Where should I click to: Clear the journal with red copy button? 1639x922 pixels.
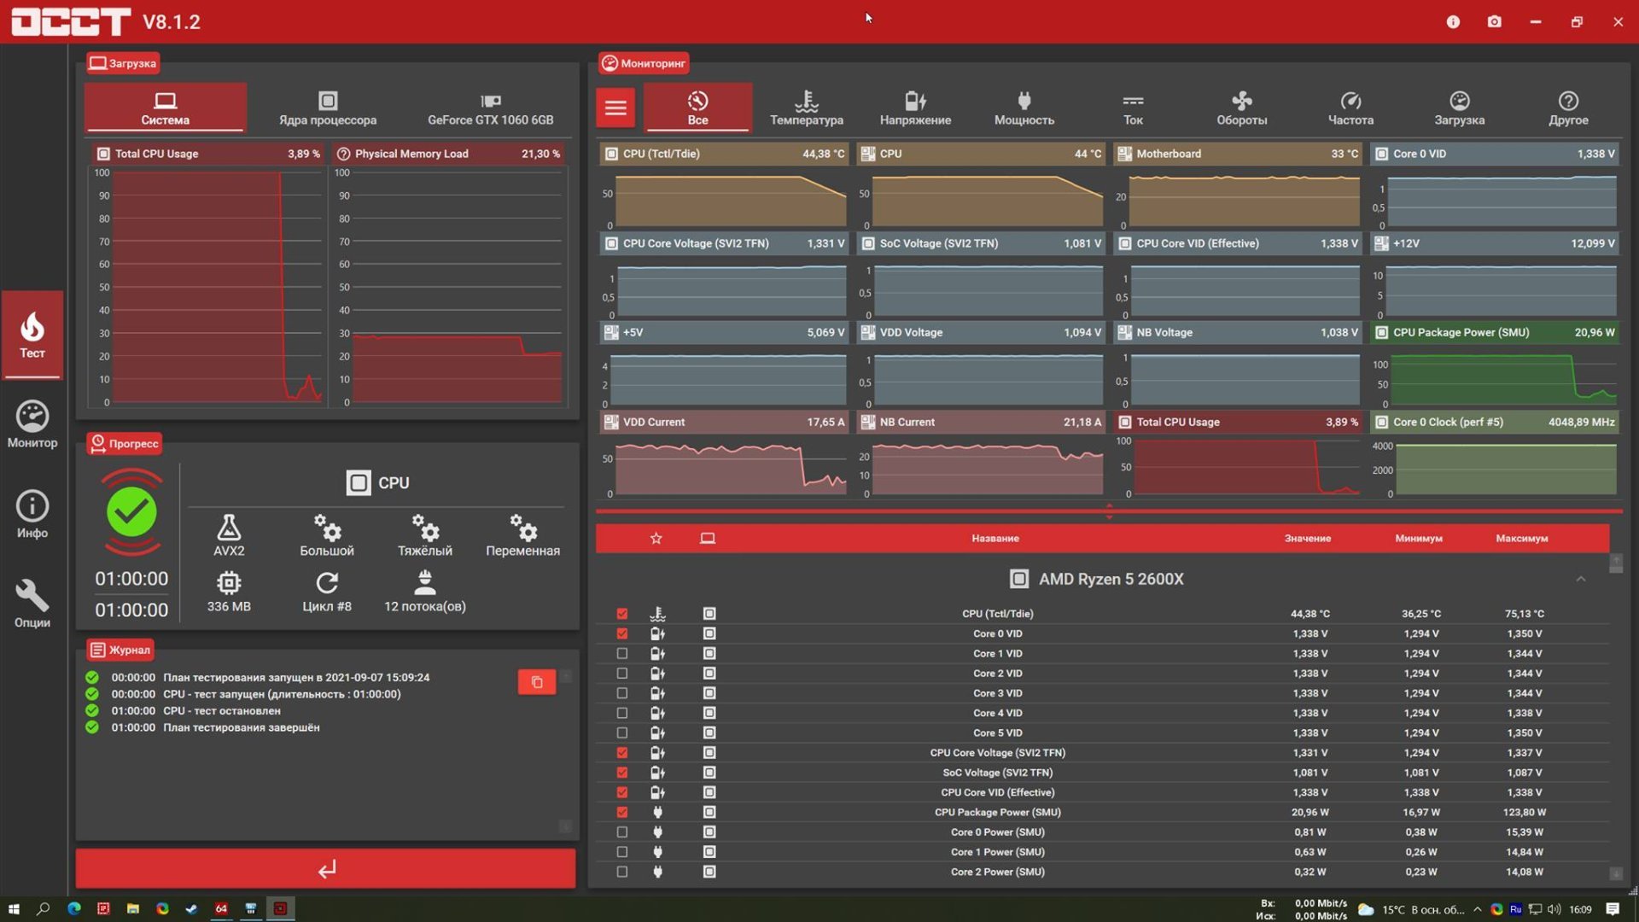click(537, 682)
